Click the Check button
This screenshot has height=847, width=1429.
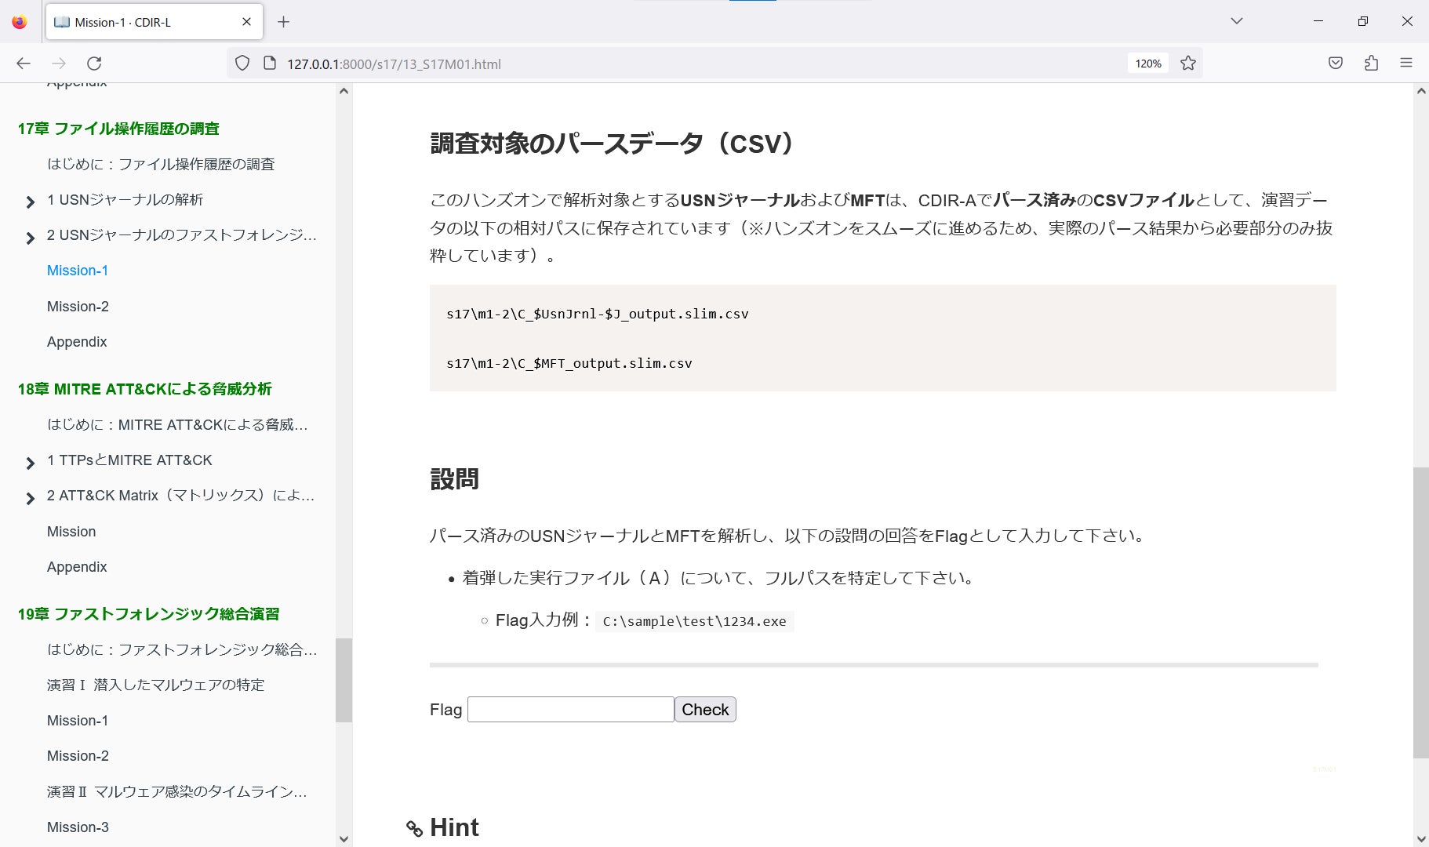[x=705, y=709]
